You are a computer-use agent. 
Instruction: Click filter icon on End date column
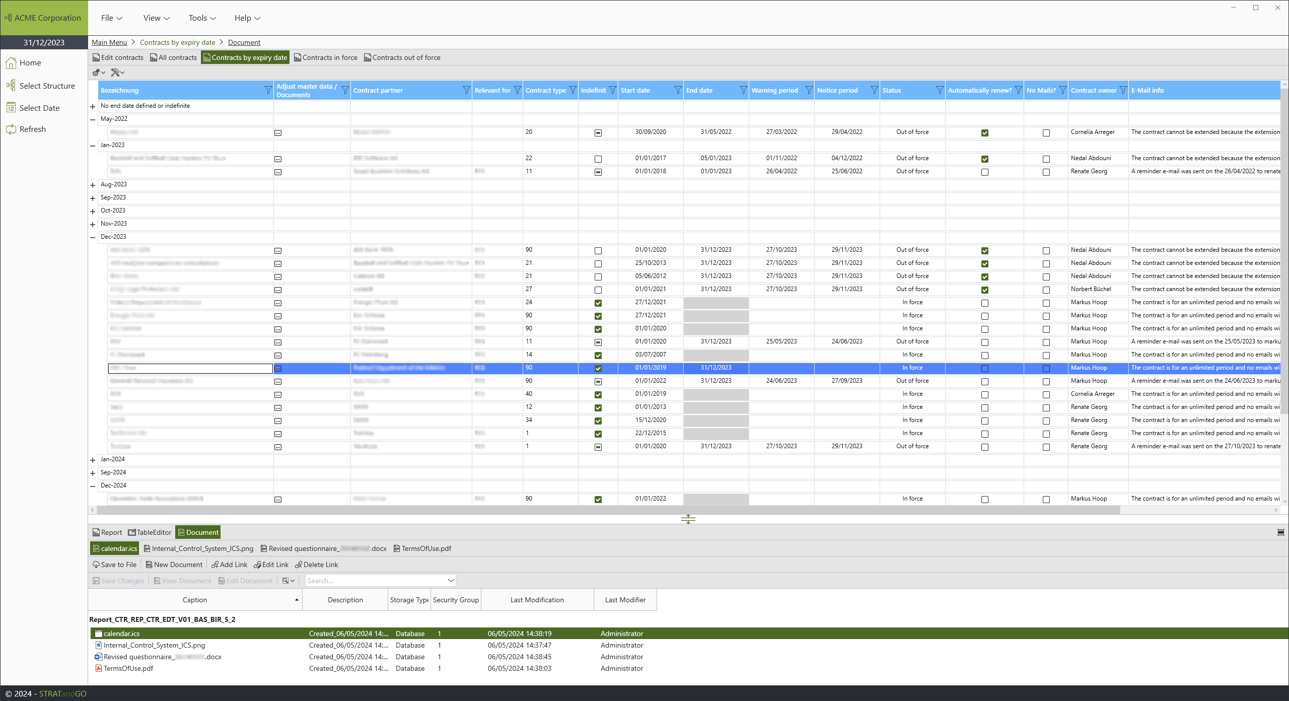(743, 90)
